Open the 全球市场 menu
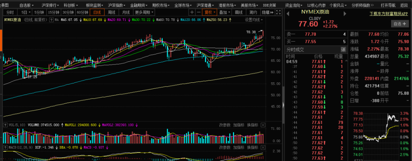 [x=182, y=6]
